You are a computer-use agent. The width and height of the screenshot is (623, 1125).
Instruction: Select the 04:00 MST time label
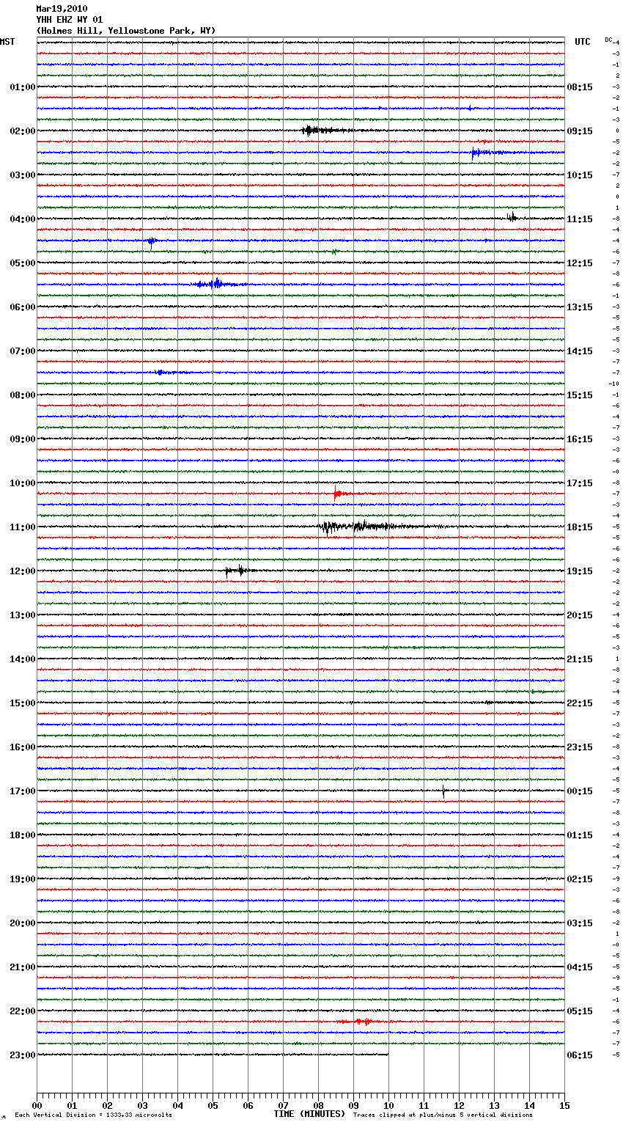tap(23, 219)
